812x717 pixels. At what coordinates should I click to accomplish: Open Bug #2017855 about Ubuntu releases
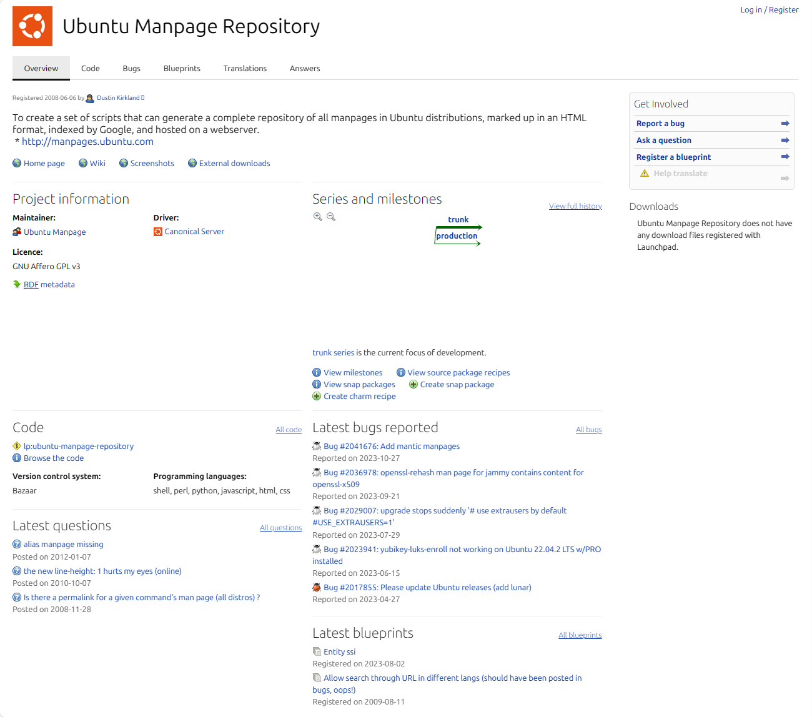point(427,587)
